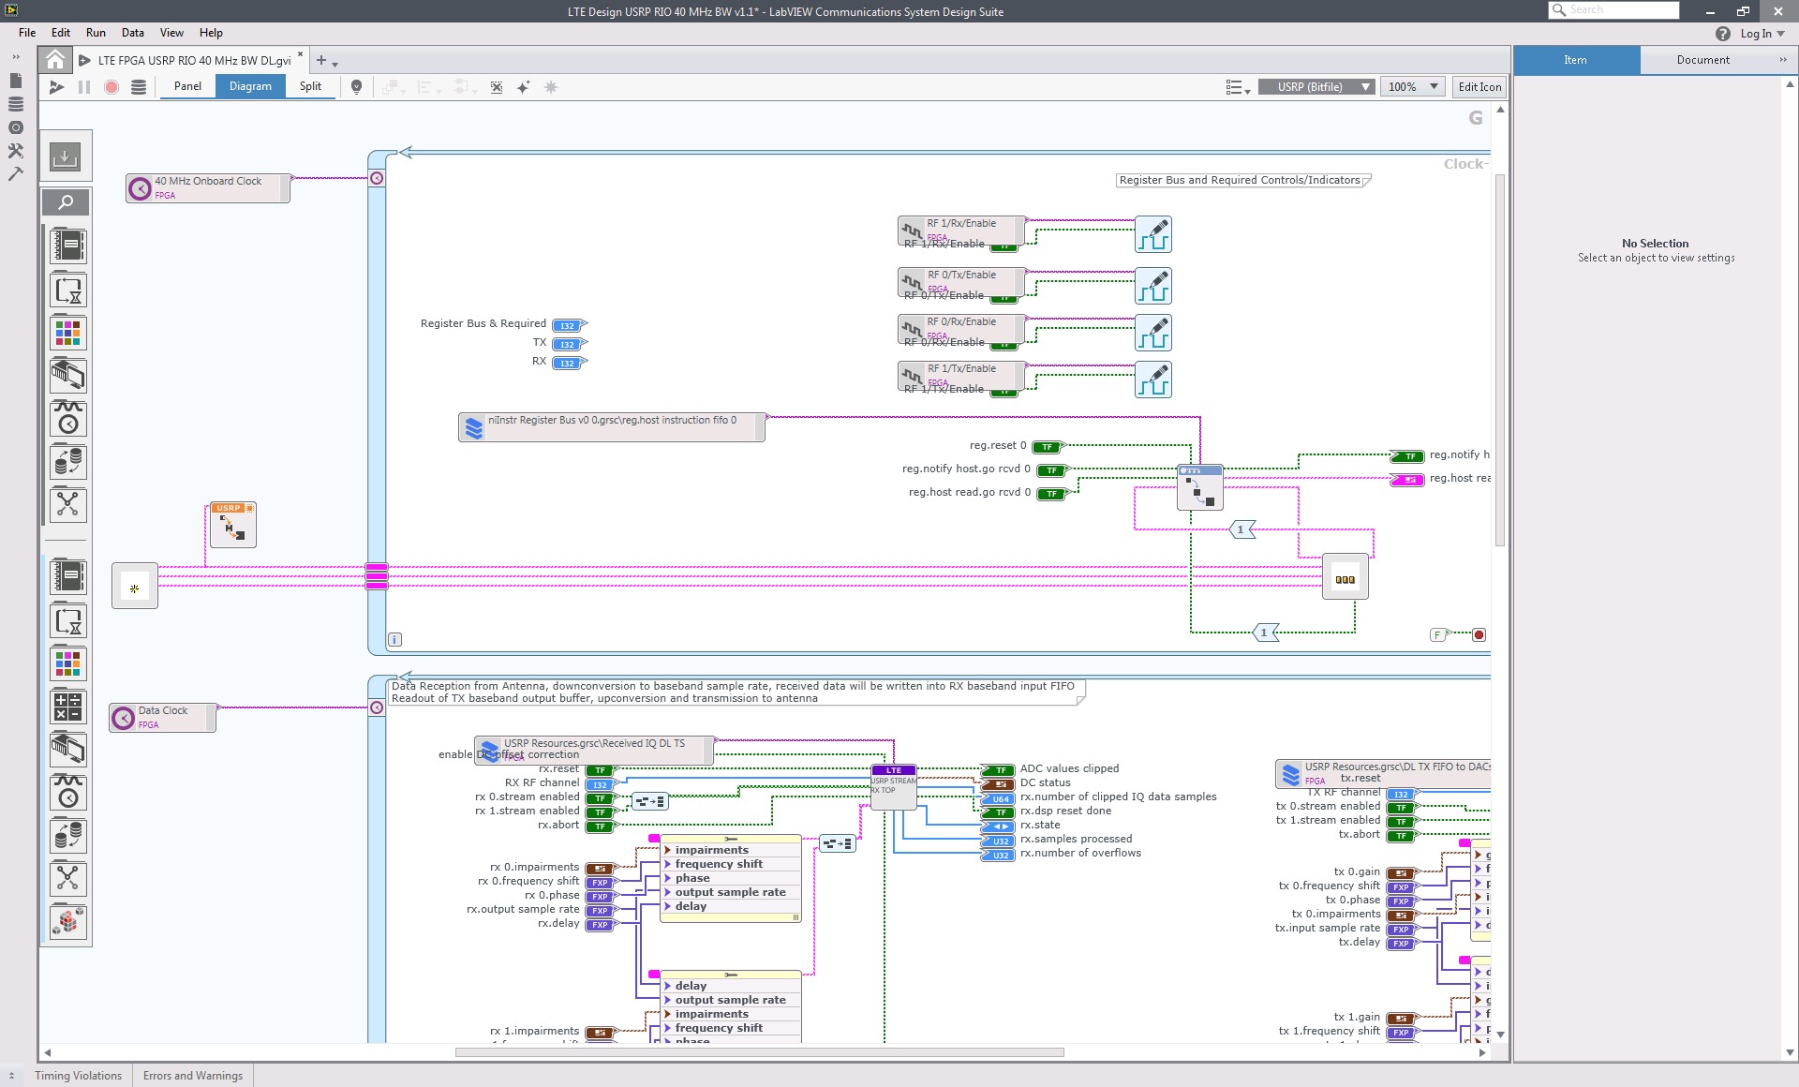Switch to the Split view

(310, 86)
